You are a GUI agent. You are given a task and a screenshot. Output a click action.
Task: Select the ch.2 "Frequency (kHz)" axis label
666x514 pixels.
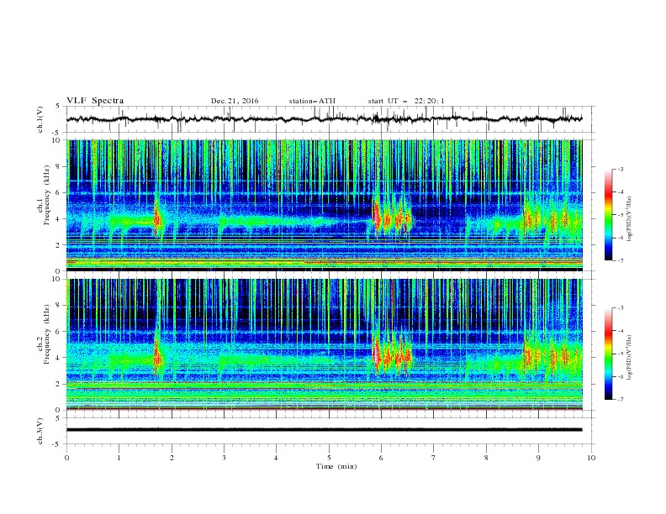pos(47,334)
